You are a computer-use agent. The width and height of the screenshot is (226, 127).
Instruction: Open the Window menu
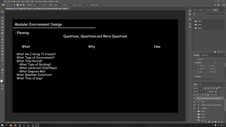click(x=51, y=1)
